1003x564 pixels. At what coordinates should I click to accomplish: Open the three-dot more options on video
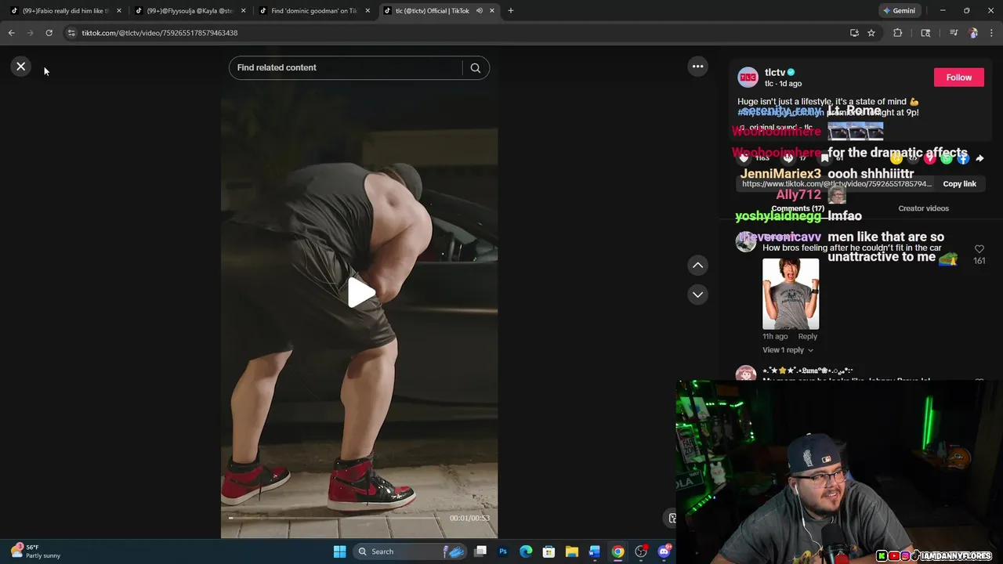pyautogui.click(x=697, y=67)
